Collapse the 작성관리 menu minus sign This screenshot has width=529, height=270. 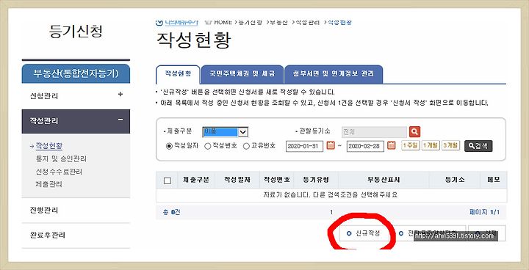point(120,120)
